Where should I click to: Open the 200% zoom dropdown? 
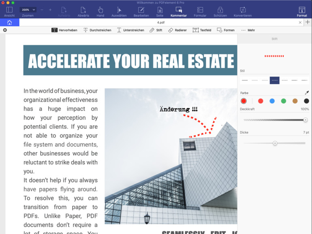[28, 10]
